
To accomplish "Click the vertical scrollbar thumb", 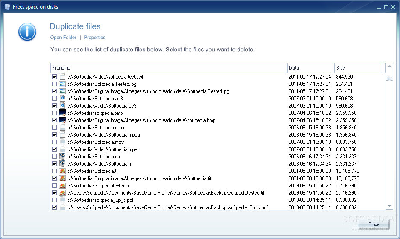I will (x=390, y=79).
